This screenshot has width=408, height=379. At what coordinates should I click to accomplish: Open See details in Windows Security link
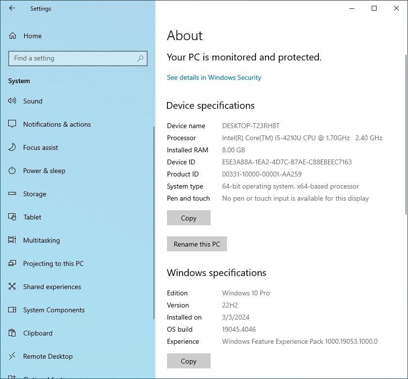tap(214, 77)
